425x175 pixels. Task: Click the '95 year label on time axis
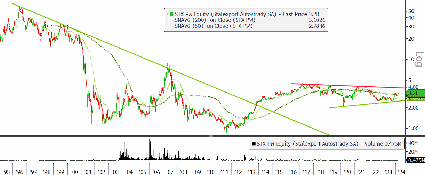[x=6, y=172]
